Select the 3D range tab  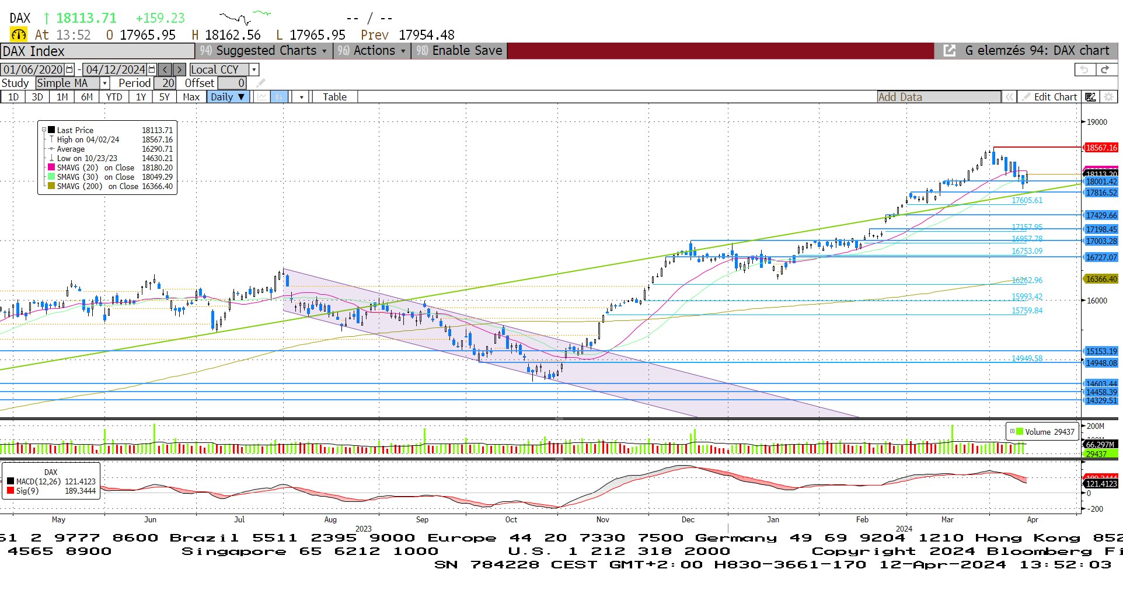[37, 97]
